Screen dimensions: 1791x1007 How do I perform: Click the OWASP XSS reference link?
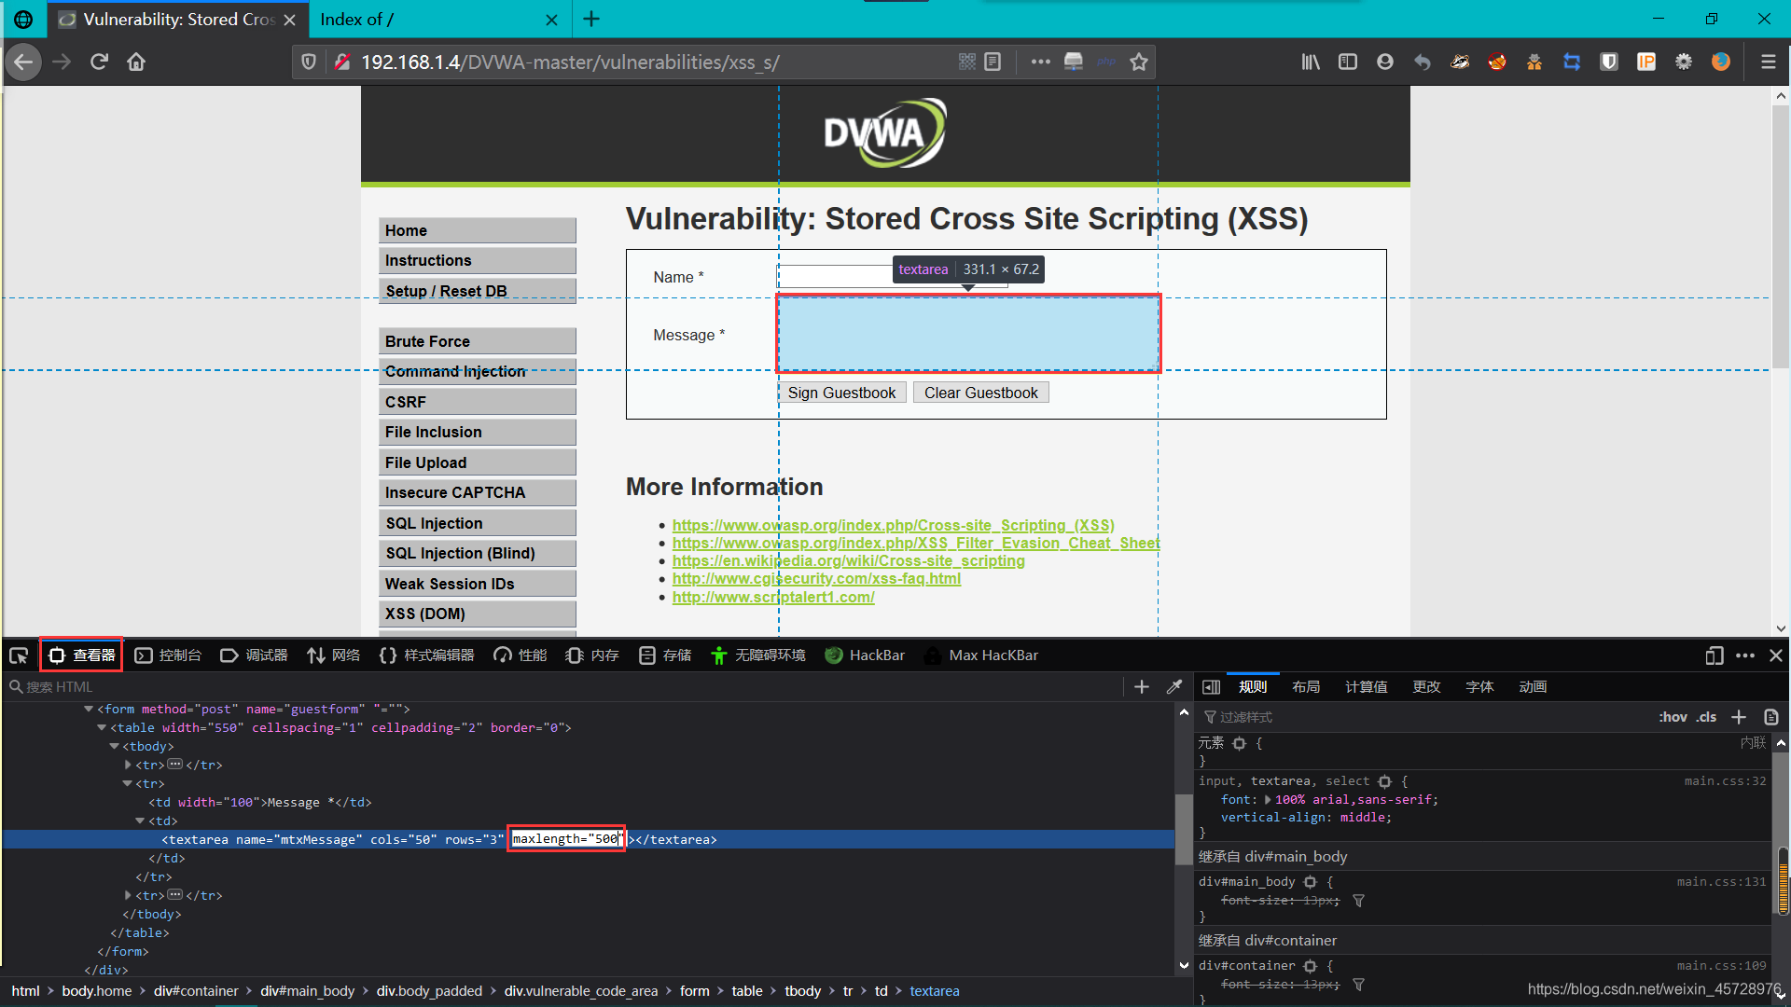pyautogui.click(x=893, y=524)
